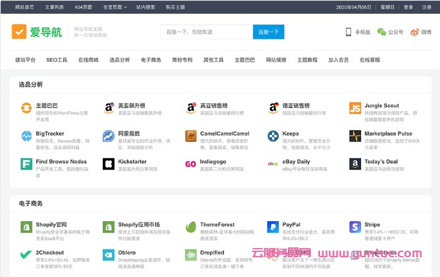Open the ThemeForest leaf icon
Viewport: 440px width, 277px height.
191,227
